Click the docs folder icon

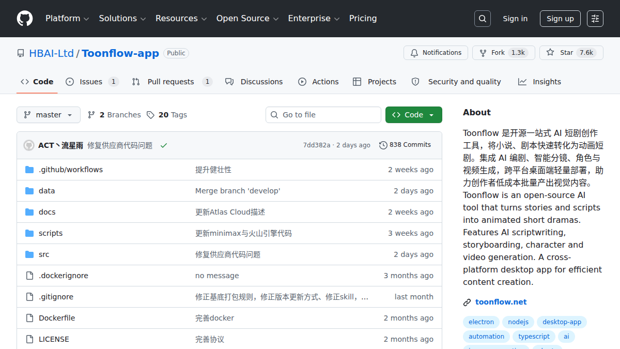[29, 212]
